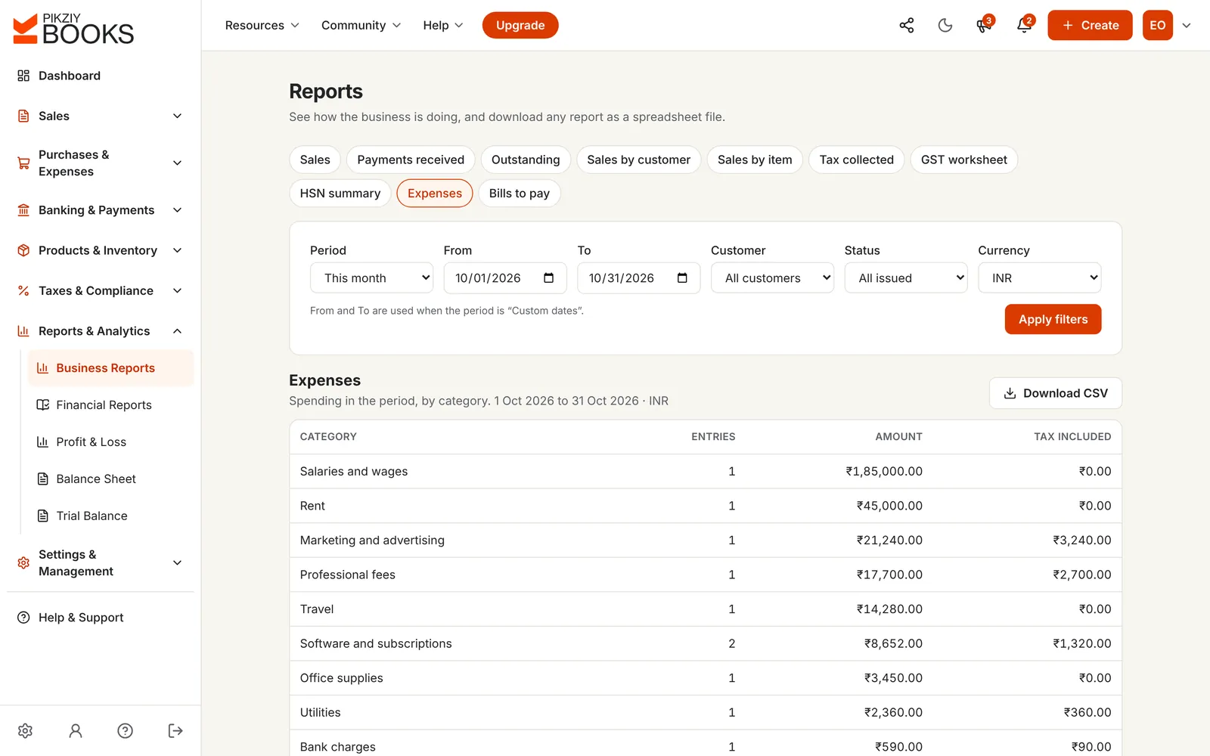
Task: Click the Taxes & Compliance percent icon
Action: point(23,290)
